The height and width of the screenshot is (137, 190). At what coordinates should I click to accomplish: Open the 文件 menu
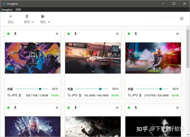(18, 10)
